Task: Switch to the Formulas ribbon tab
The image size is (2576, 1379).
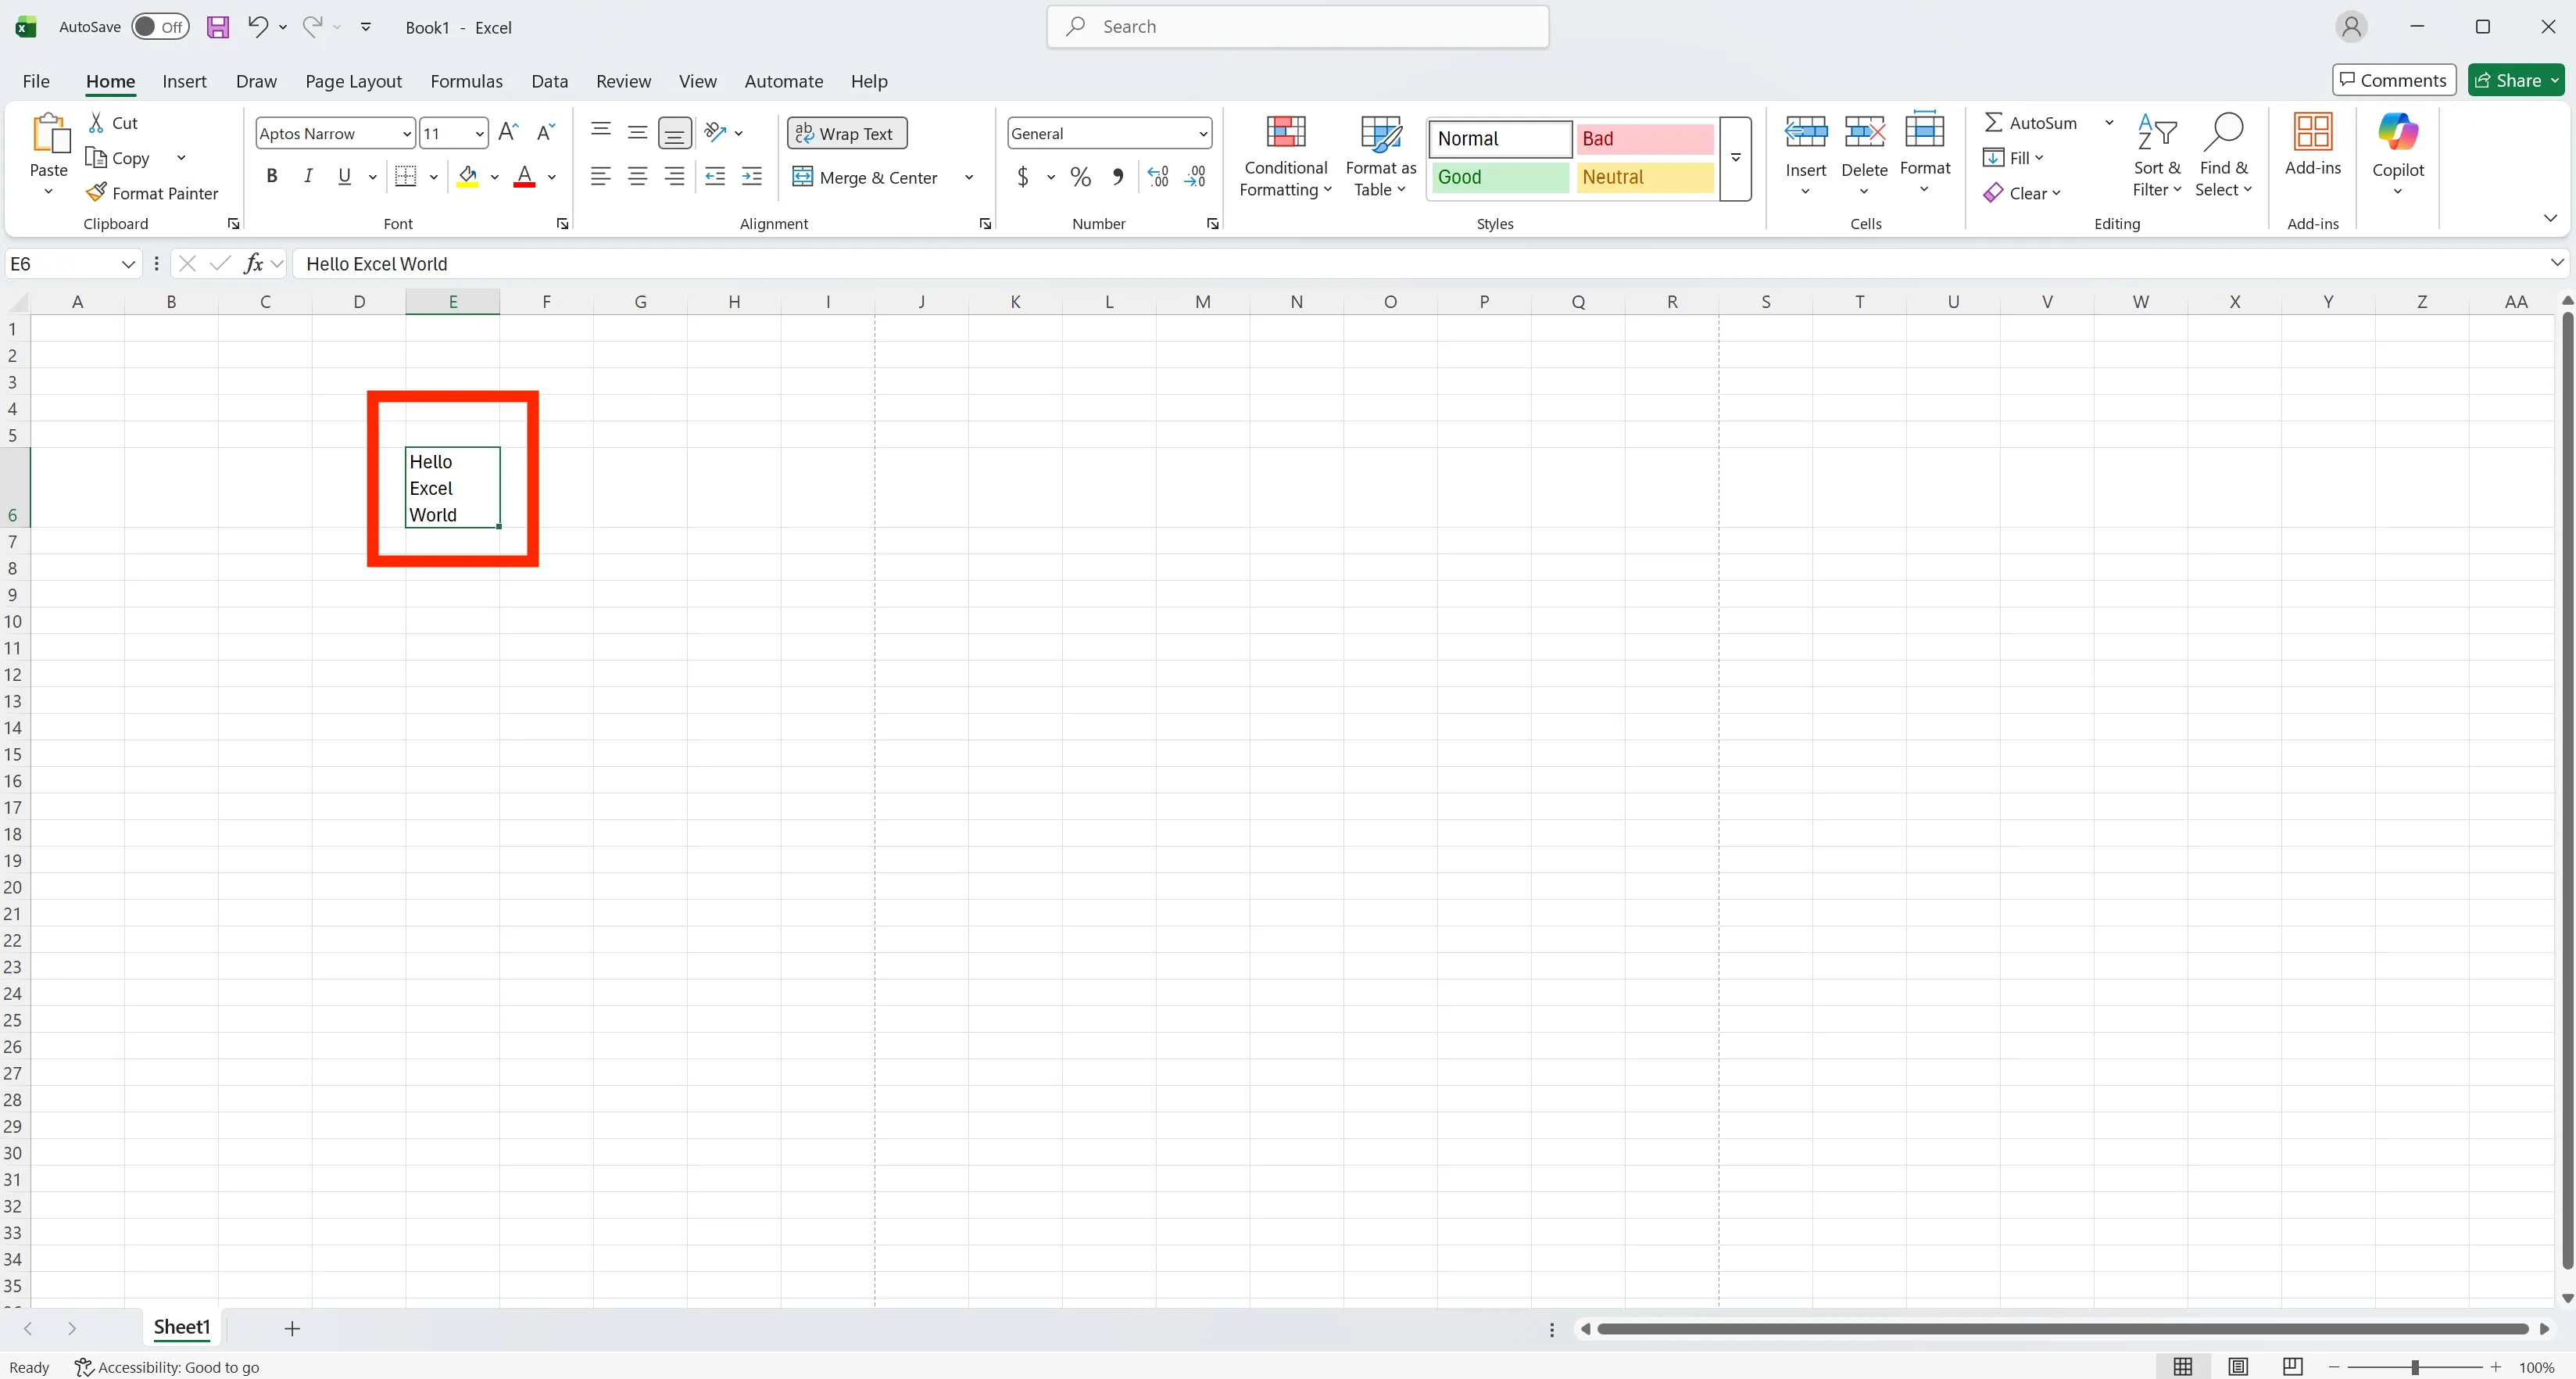Action: (x=466, y=81)
